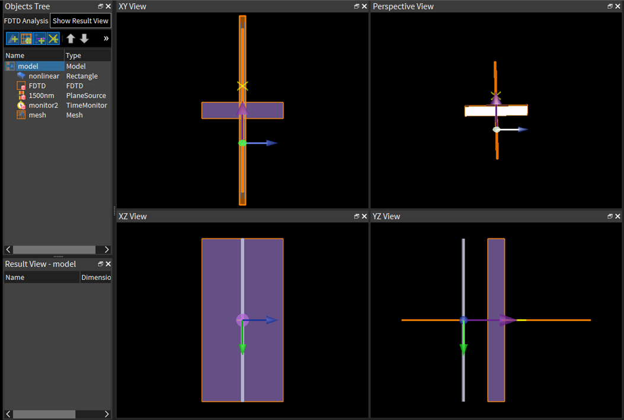
Task: Close the XY View panel
Action: (364, 7)
